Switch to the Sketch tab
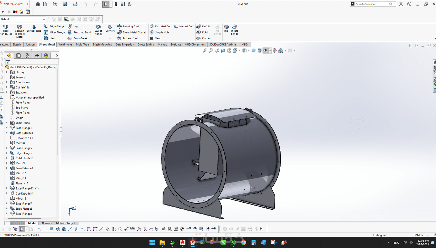Viewport: 436px width, 248px height. [17, 44]
